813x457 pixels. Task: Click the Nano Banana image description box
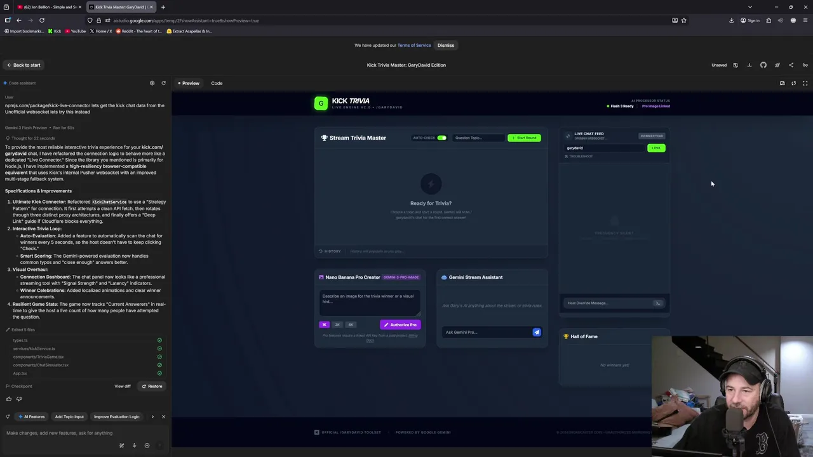[370, 302]
